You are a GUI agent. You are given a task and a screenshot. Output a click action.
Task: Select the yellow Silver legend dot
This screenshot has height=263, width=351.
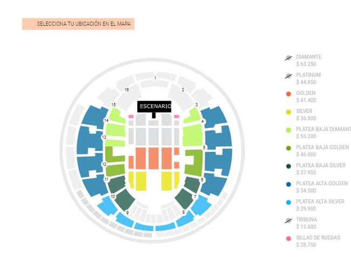click(288, 112)
